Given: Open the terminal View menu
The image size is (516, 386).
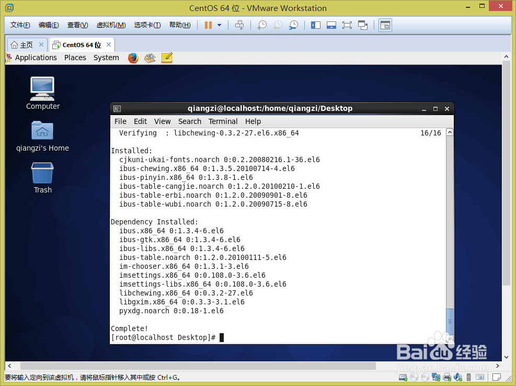Looking at the screenshot, I should (x=162, y=121).
